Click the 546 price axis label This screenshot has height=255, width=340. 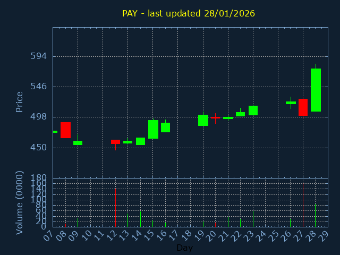click(x=38, y=87)
